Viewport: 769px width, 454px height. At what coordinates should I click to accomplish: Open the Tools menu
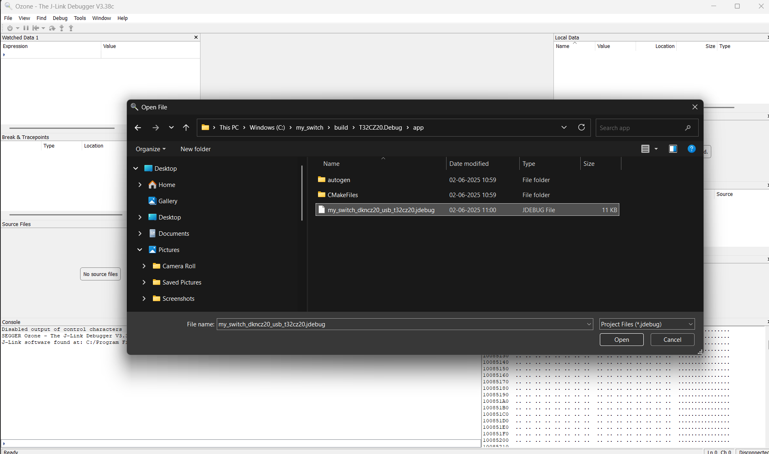tap(80, 18)
